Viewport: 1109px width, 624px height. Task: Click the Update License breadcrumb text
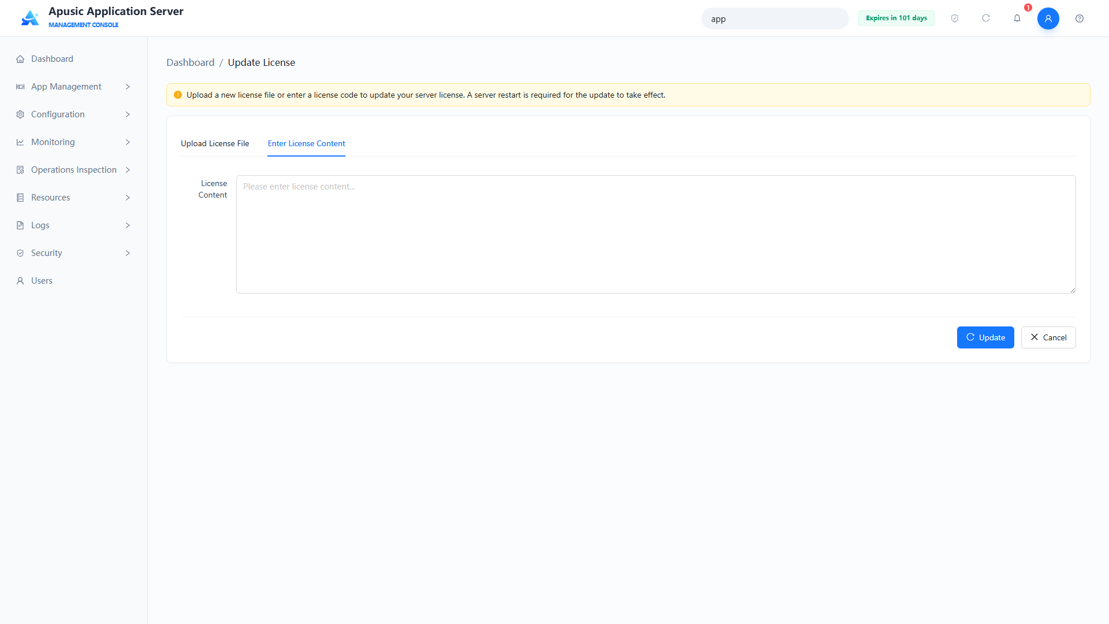coord(261,62)
